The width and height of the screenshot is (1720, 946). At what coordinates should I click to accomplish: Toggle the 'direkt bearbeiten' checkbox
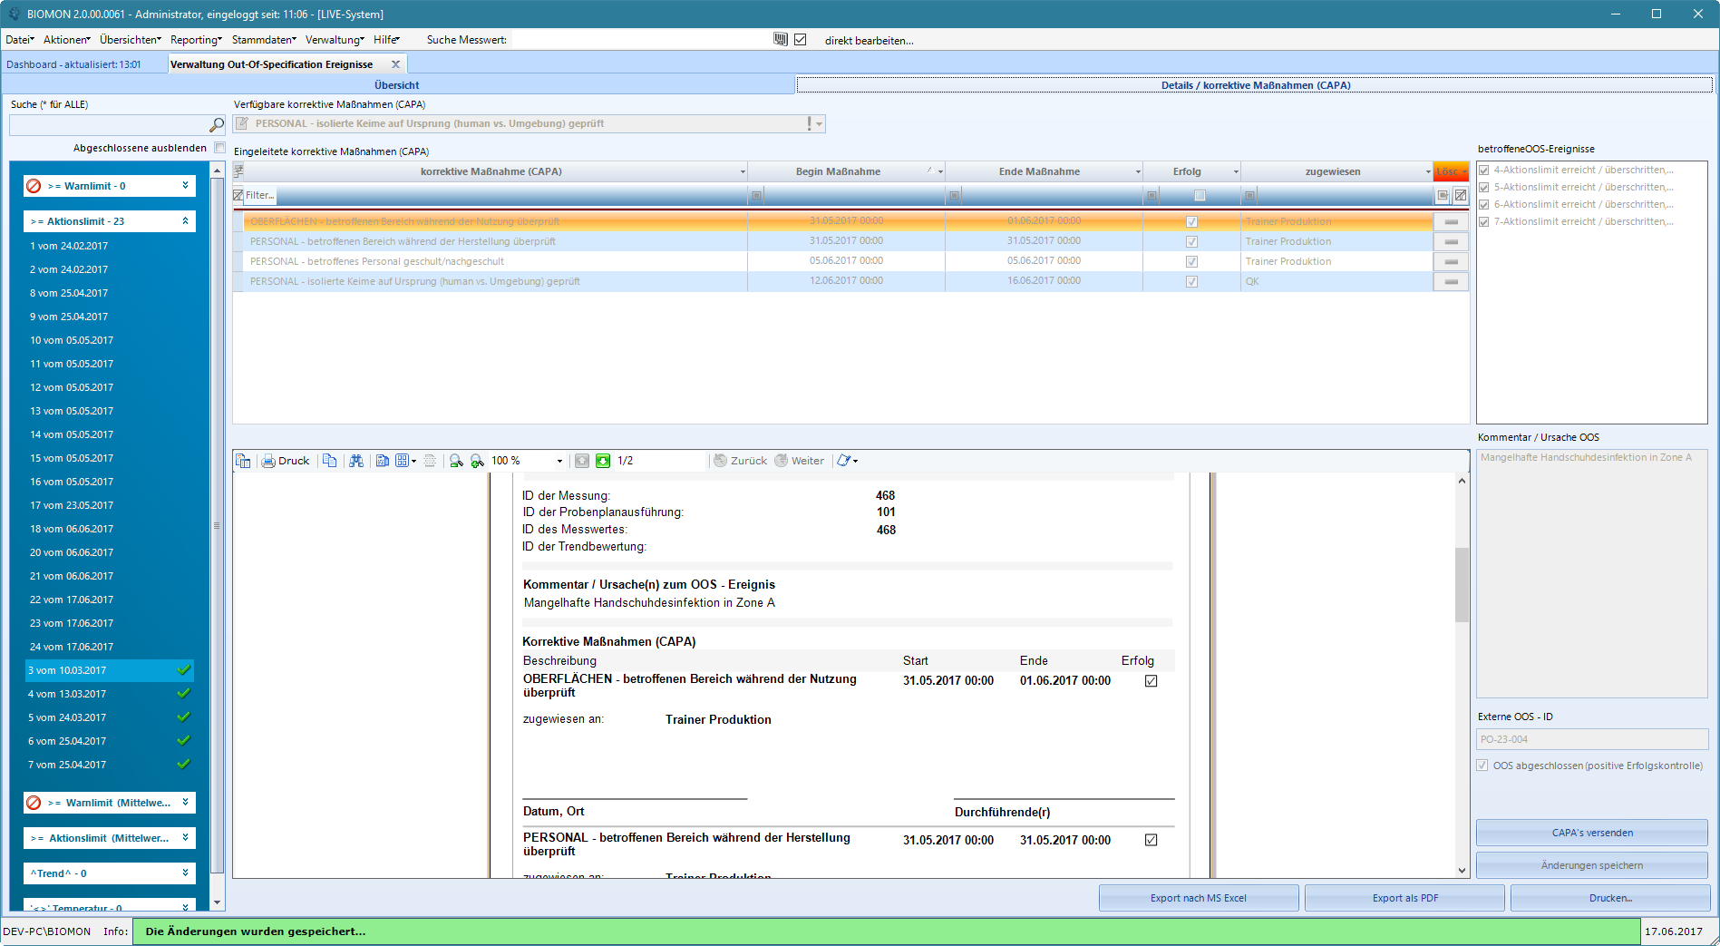point(800,39)
